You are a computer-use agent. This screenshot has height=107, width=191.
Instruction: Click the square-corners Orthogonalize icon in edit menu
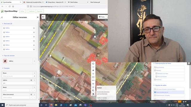pyautogui.click(x=93, y=77)
